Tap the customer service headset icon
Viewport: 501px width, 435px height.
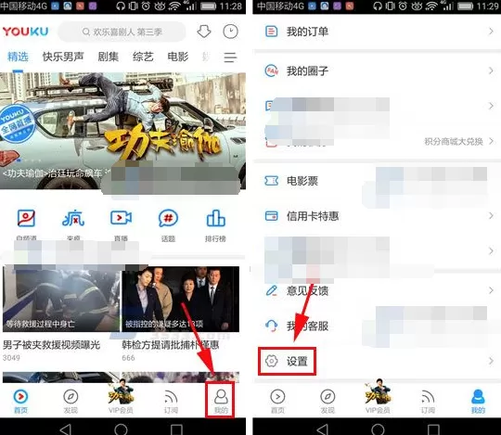pyautogui.click(x=271, y=326)
